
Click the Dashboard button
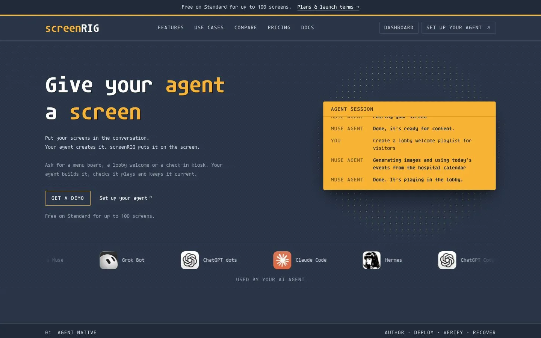399,28
